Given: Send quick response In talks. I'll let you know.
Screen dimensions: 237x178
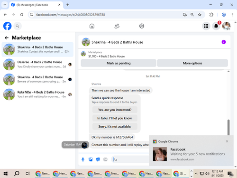Looking at the screenshot, I should click(x=115, y=118).
